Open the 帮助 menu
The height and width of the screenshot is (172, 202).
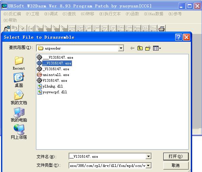pos(10,20)
